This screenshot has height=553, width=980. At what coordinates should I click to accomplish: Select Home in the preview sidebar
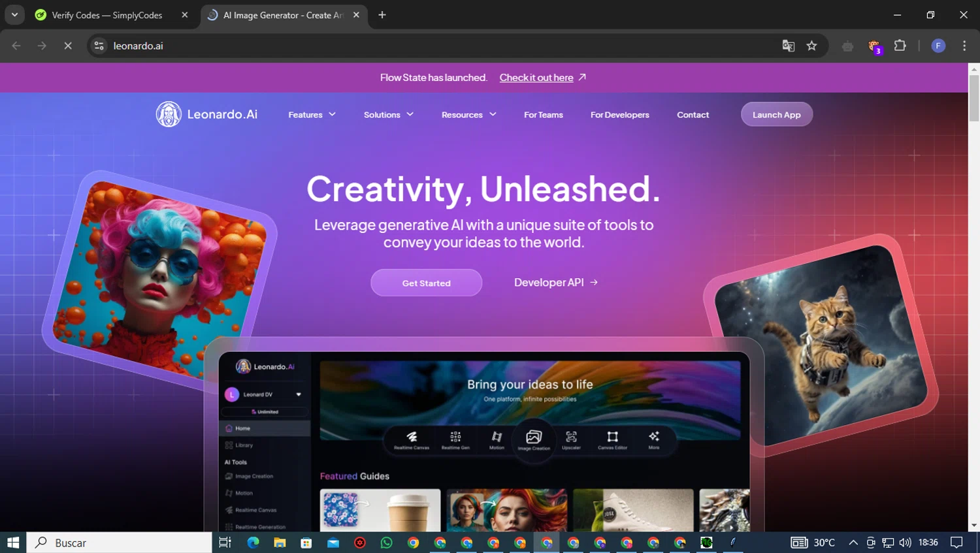click(265, 428)
